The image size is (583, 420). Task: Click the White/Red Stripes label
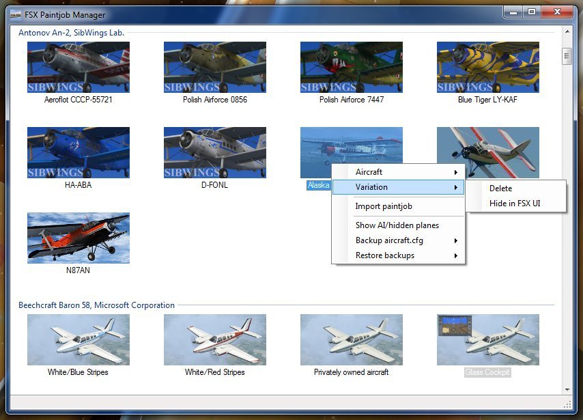tap(215, 372)
